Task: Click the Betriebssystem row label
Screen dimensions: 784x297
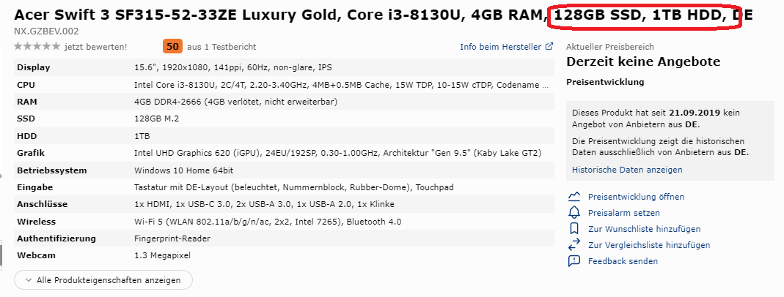Action: click(x=52, y=170)
